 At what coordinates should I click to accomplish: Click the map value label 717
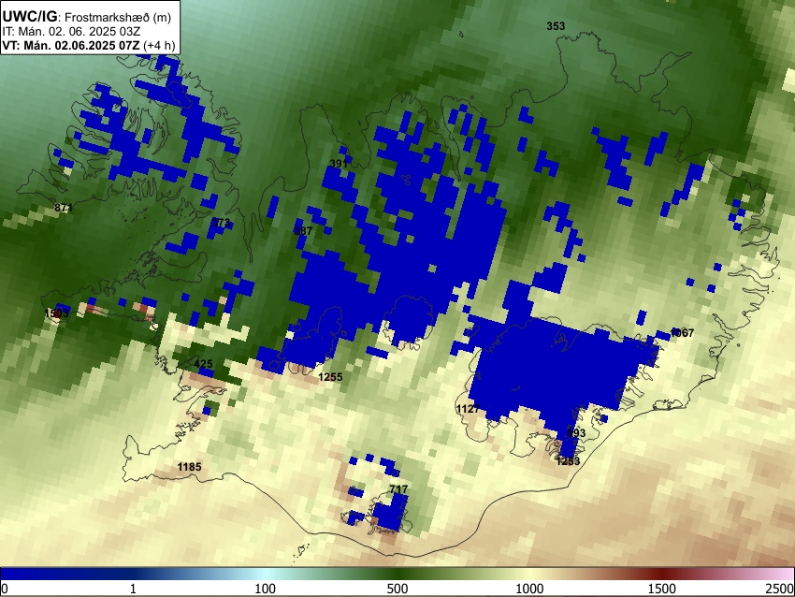point(398,489)
